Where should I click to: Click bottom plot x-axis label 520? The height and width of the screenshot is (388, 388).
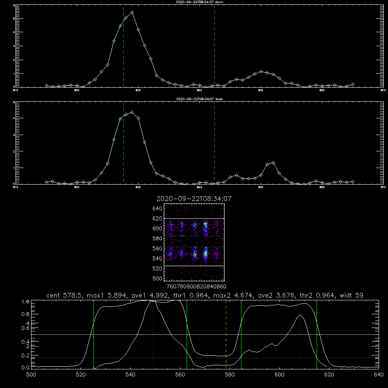click(x=81, y=375)
